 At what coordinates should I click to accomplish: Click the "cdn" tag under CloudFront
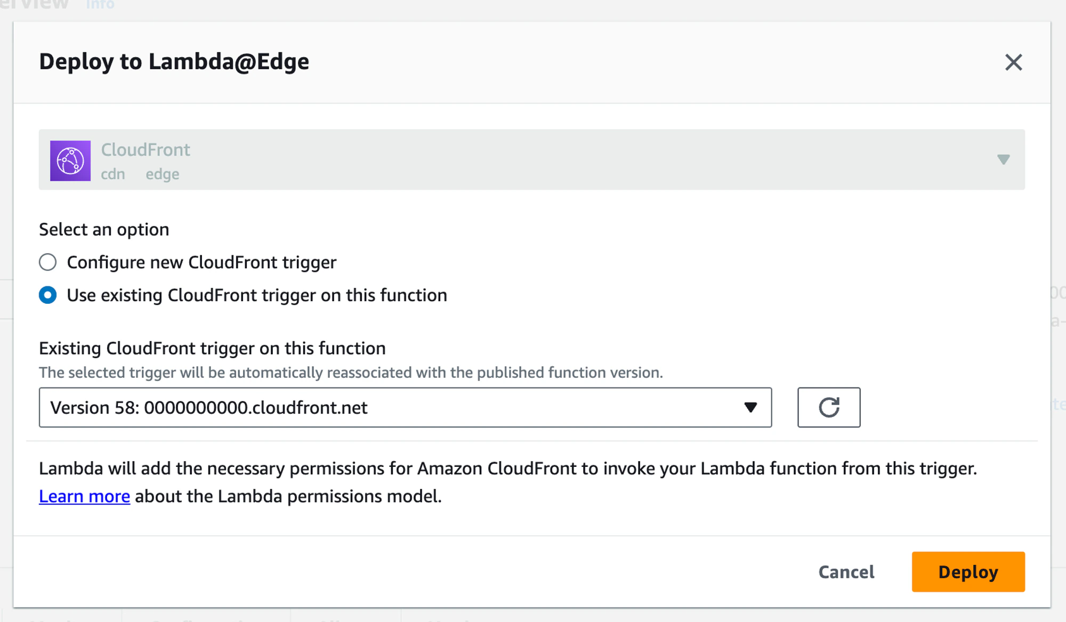(113, 174)
